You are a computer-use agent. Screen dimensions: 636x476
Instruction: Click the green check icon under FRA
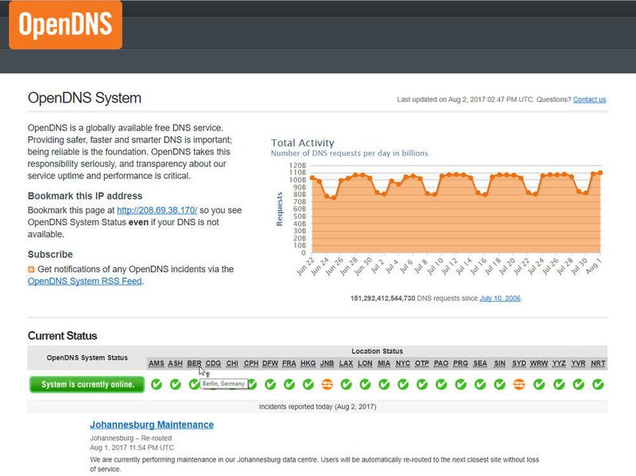pos(289,384)
